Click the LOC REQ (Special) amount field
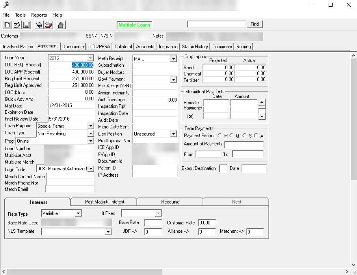Image resolution: width=357 pixels, height=275 pixels. (x=71, y=65)
